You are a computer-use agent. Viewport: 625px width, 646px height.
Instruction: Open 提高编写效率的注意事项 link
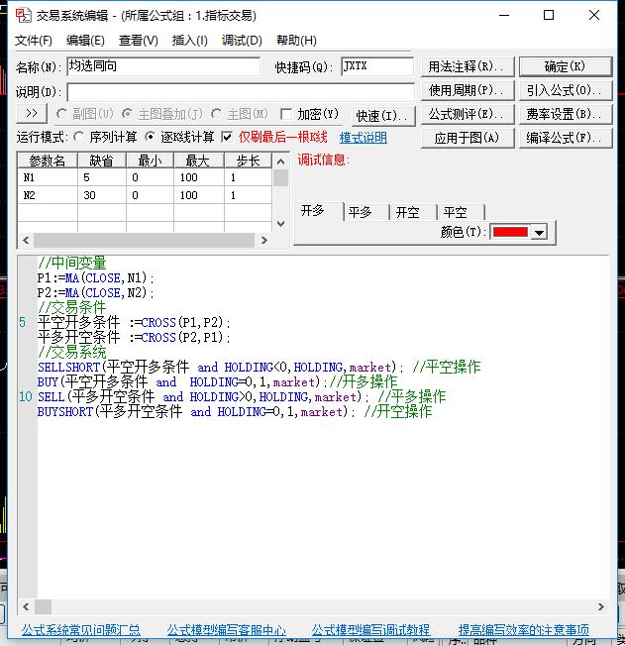point(524,629)
